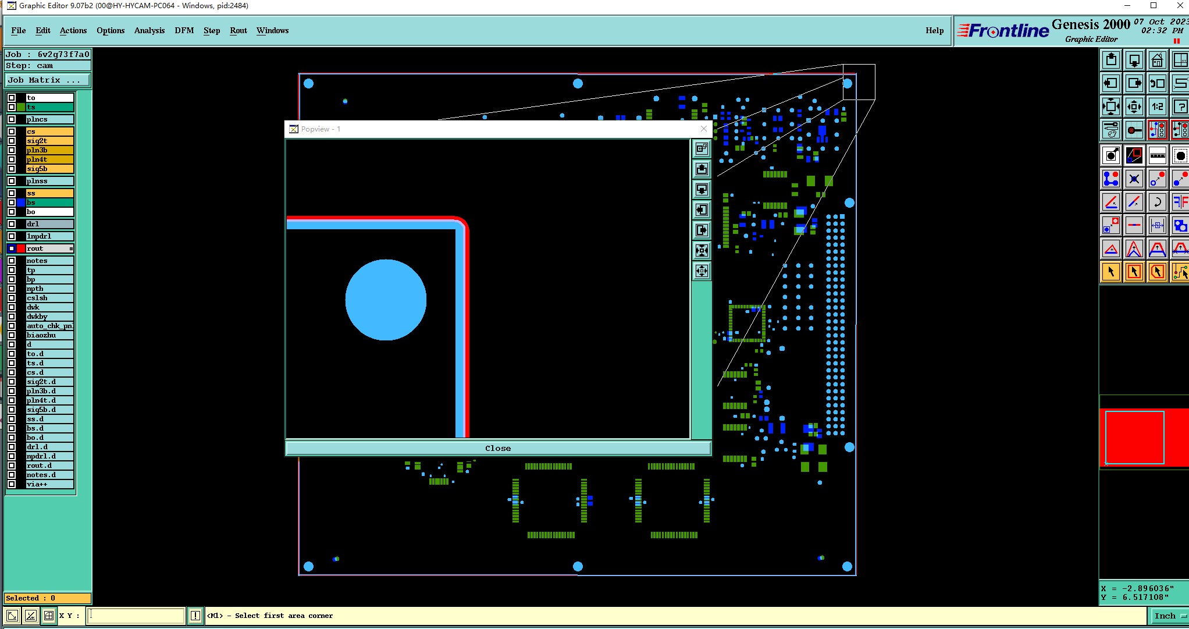Viewport: 1189px width, 629px height.
Task: Open the DFM menu
Action: tap(184, 30)
